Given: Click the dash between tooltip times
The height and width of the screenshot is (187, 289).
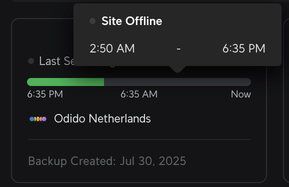Looking at the screenshot, I should pyautogui.click(x=178, y=49).
